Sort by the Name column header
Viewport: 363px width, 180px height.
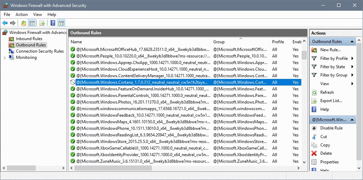[x=140, y=42]
